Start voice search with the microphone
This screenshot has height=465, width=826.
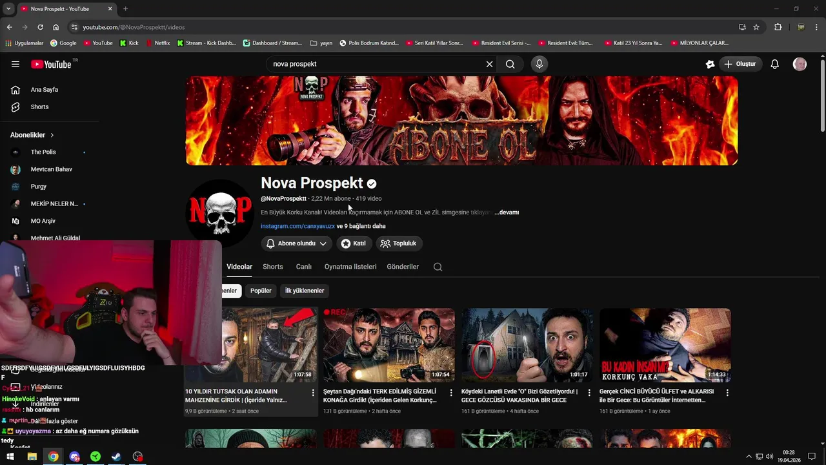(x=539, y=64)
